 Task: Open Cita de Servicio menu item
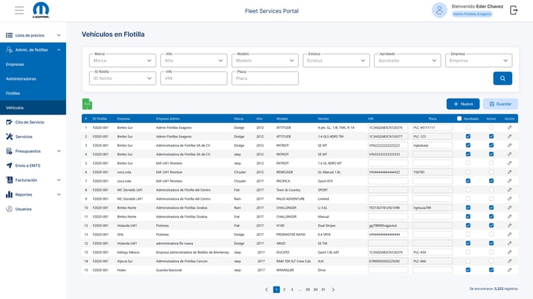coord(33,122)
